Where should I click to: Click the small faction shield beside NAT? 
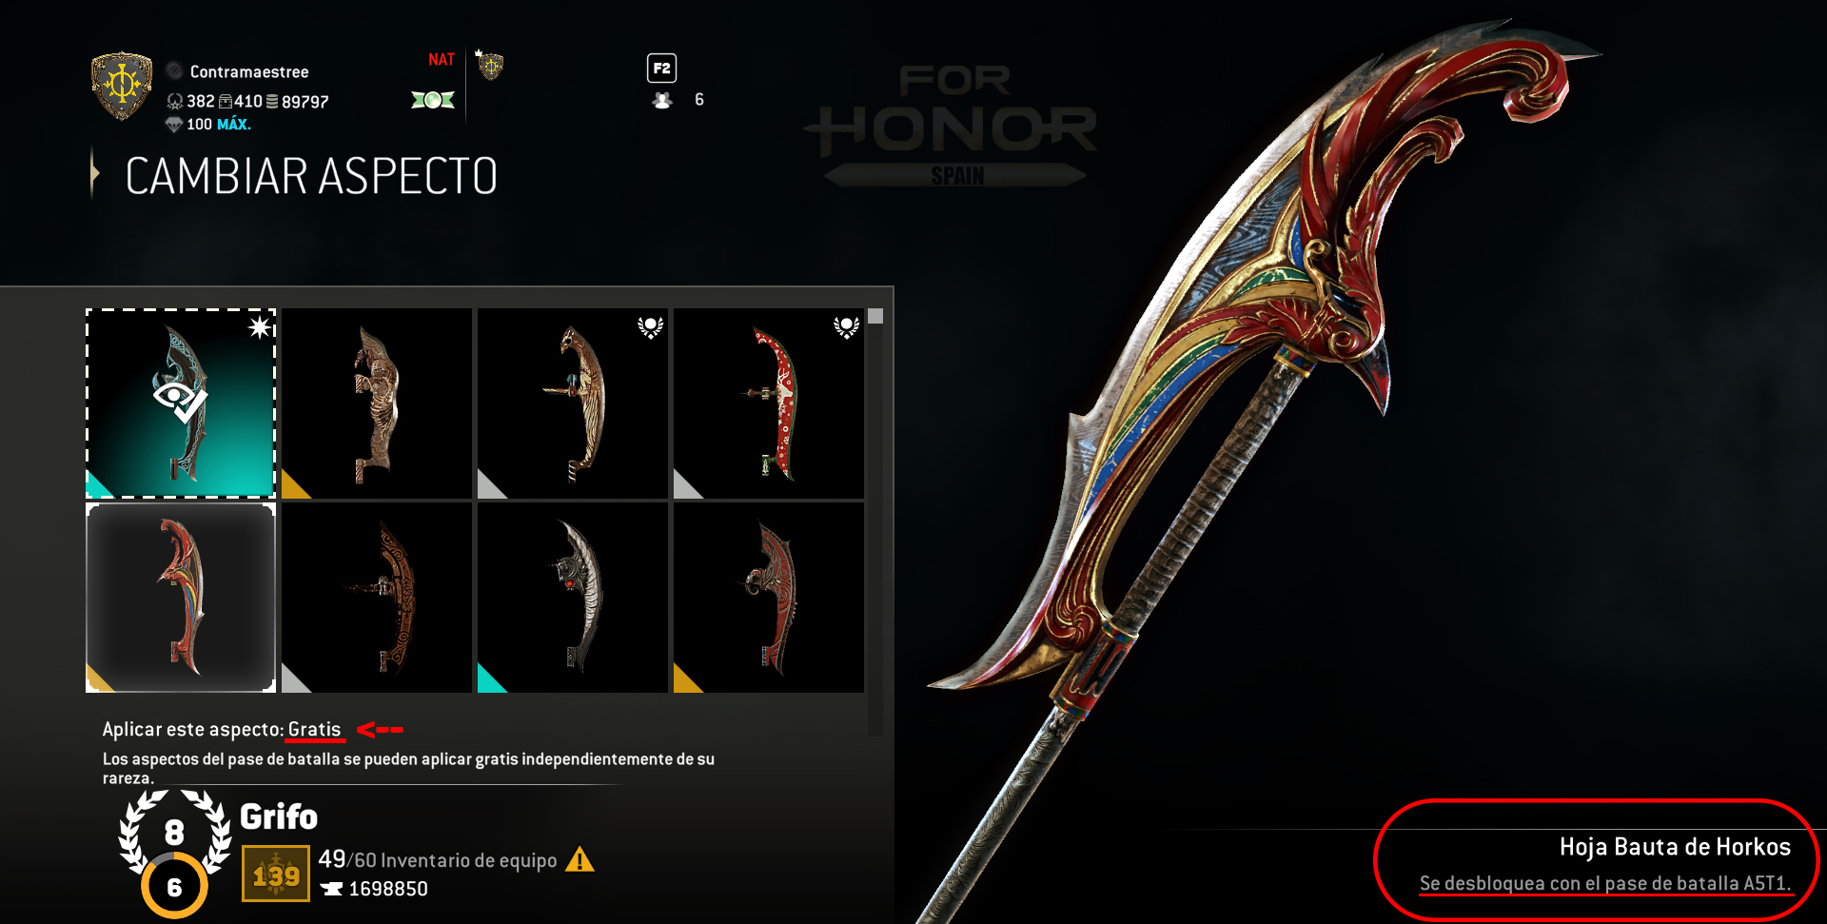point(490,66)
